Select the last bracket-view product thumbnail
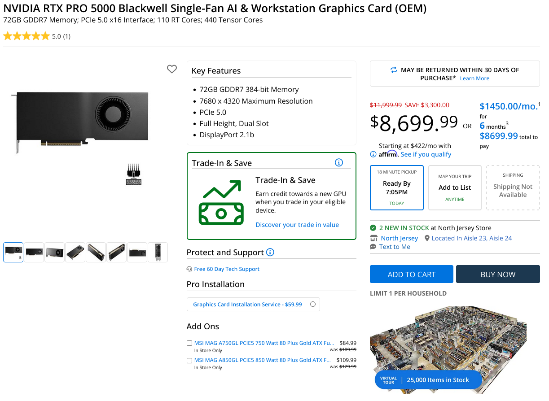This screenshot has height=401, width=549. tap(158, 252)
